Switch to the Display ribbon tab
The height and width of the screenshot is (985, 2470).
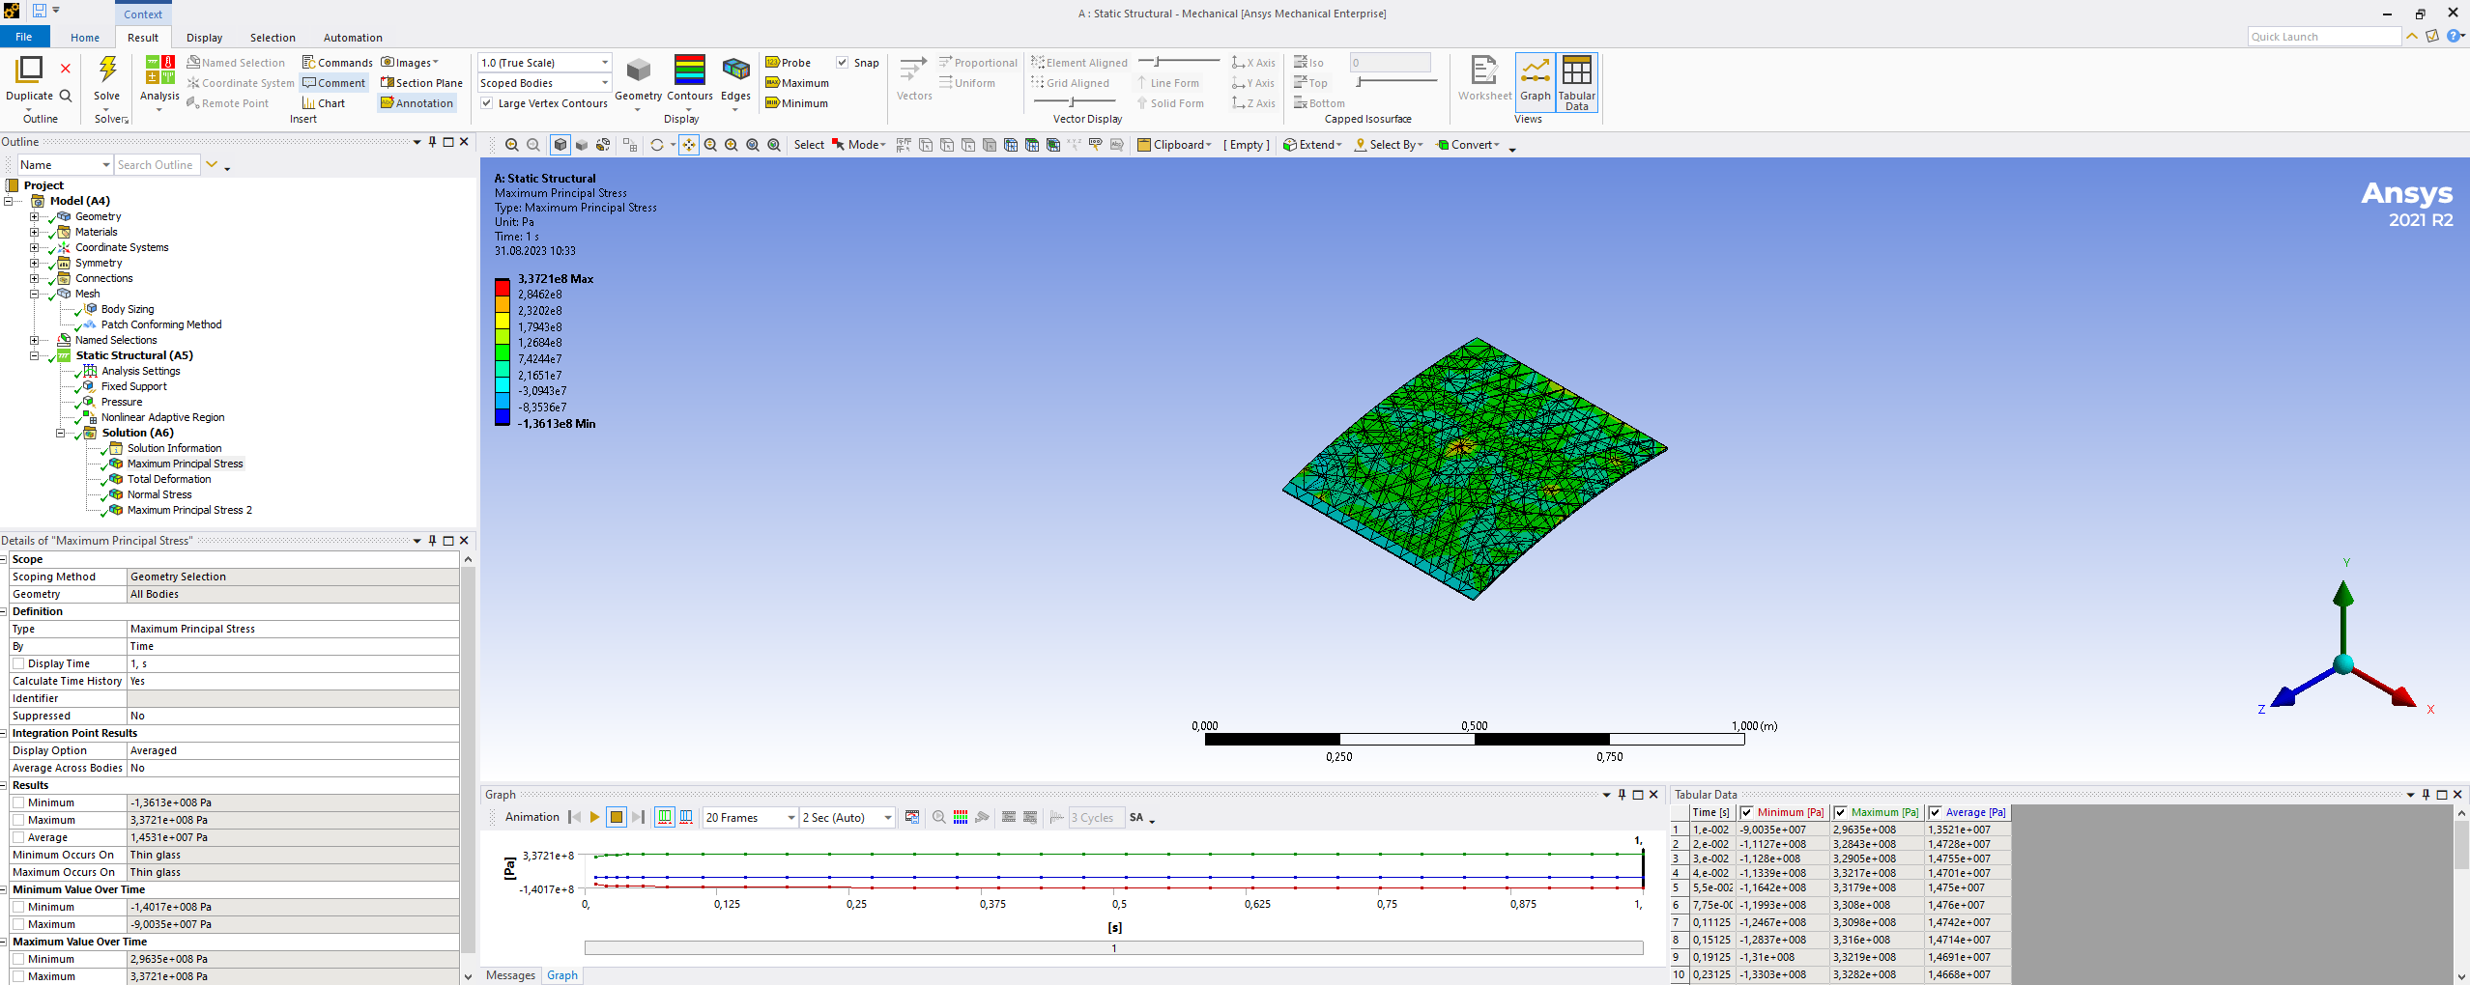(x=204, y=38)
